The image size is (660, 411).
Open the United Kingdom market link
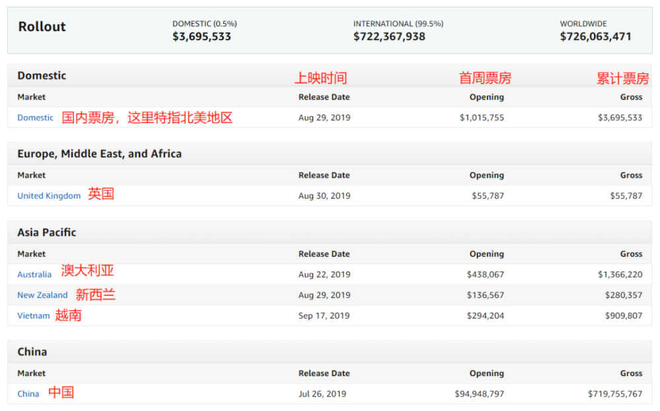[x=49, y=196]
